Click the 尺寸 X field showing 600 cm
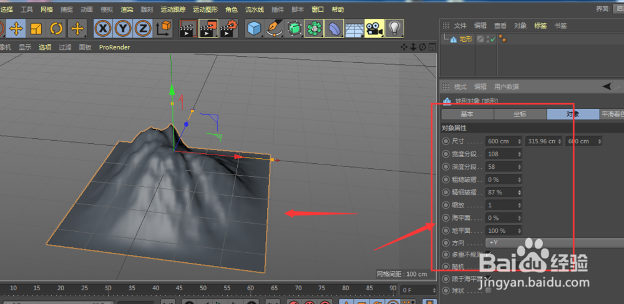This screenshot has width=624, height=304. coord(504,141)
